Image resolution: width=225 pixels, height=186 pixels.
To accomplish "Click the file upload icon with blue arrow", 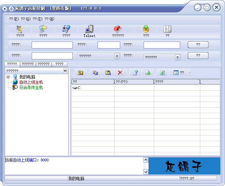I will click(x=135, y=73).
